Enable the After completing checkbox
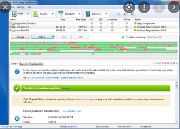The width and height of the screenshot is (180, 129). pyautogui.click(x=127, y=37)
